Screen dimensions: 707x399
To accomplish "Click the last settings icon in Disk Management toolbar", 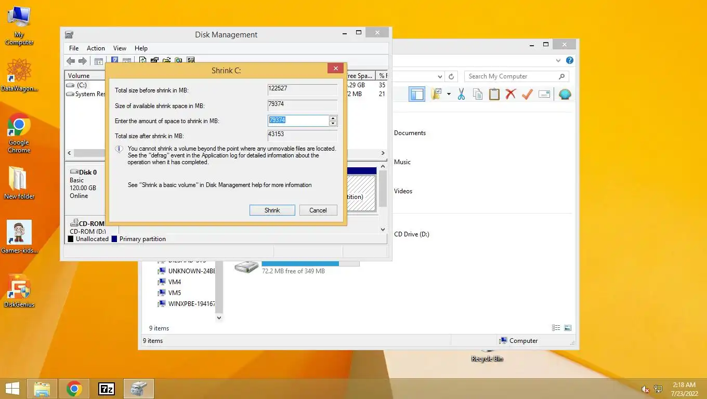I will (x=190, y=61).
